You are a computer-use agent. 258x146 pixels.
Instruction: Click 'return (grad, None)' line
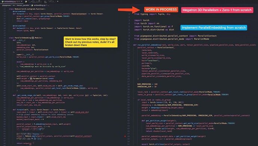click(26, 31)
